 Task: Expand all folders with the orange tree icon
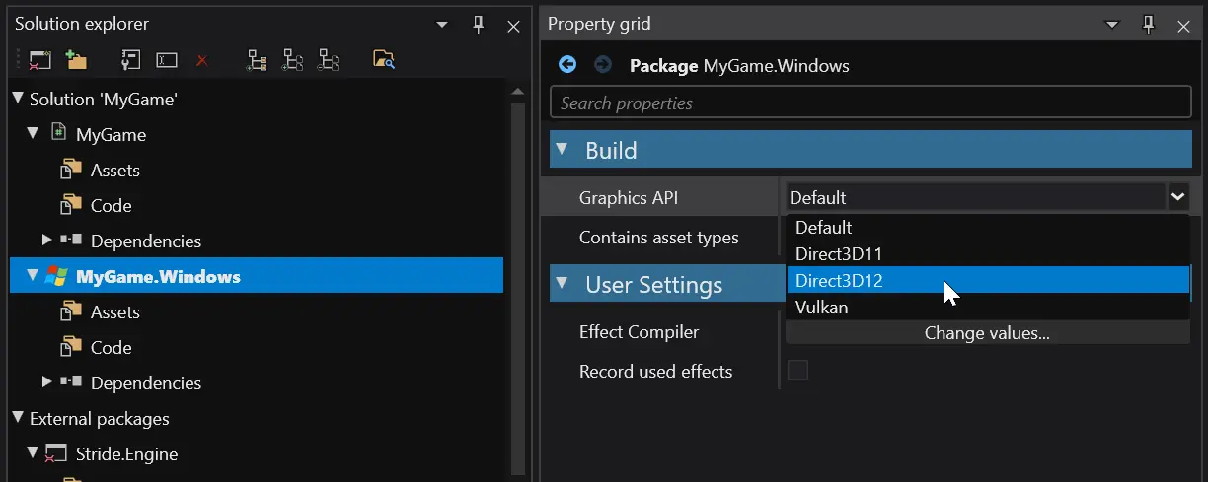coord(257,60)
